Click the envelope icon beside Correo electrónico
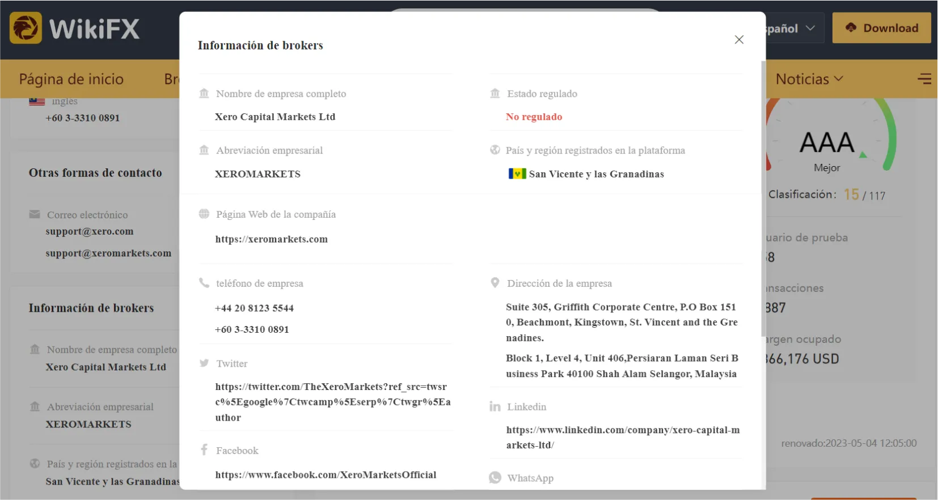 click(x=35, y=214)
